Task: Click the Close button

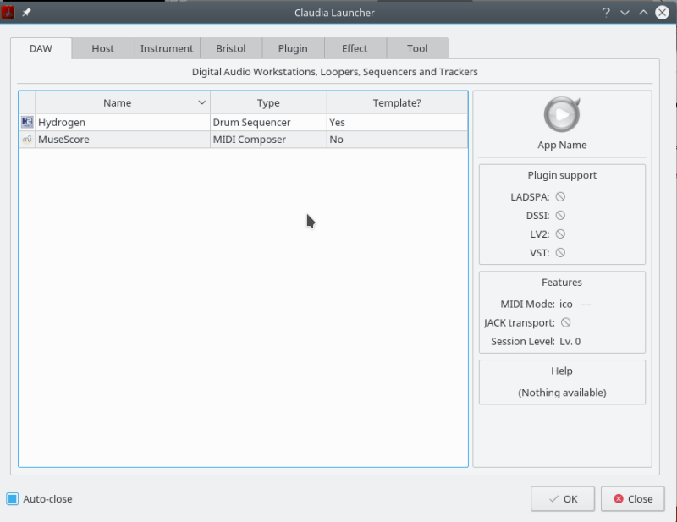Action: [632, 499]
